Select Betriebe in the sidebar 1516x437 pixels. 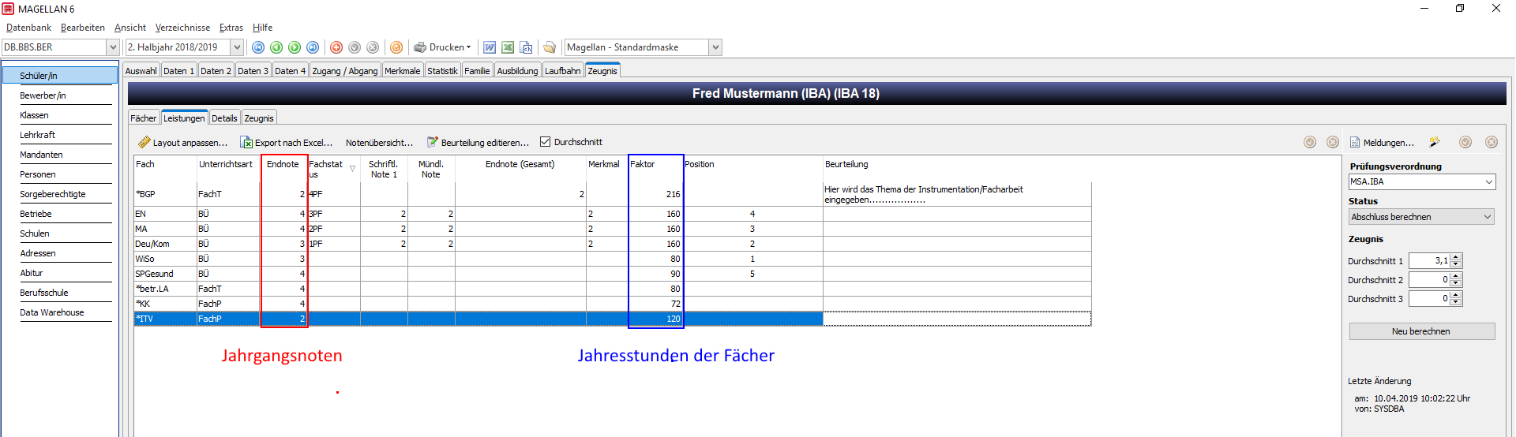tap(36, 214)
